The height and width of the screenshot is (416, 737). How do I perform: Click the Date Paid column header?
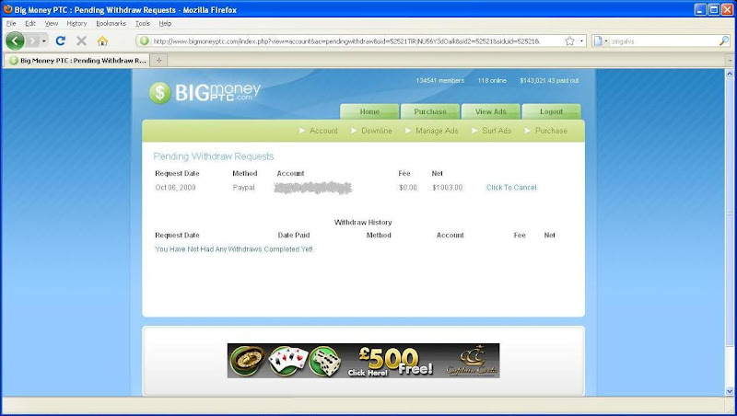pyautogui.click(x=294, y=236)
